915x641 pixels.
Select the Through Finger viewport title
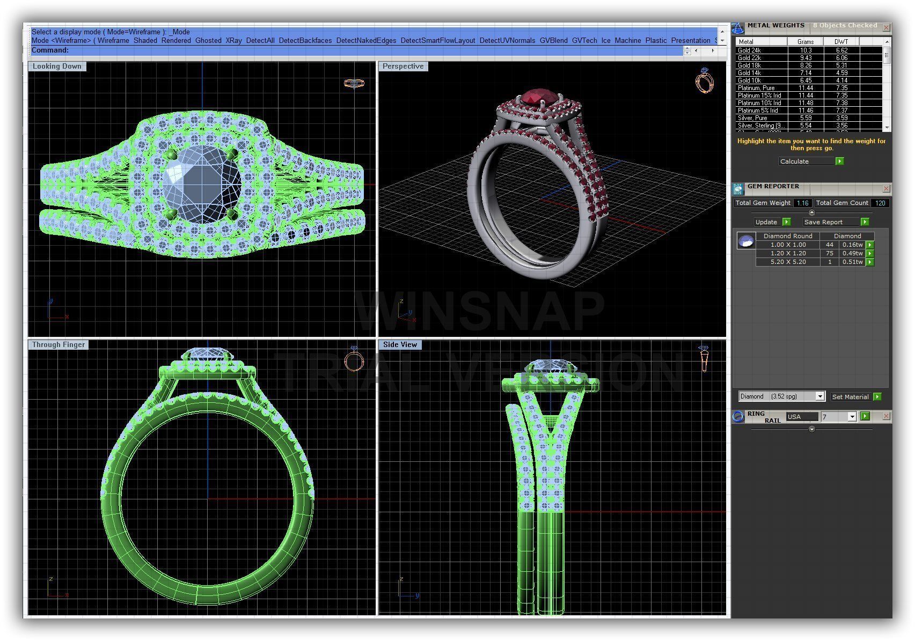58,345
